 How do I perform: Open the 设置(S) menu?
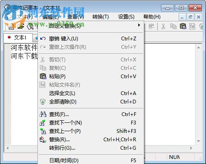pyautogui.click(x=126, y=17)
